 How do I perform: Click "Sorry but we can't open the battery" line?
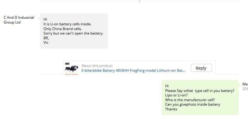tap(73, 33)
